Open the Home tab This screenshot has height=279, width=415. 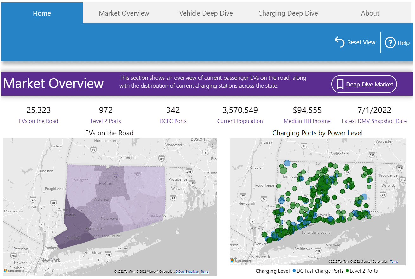[42, 13]
